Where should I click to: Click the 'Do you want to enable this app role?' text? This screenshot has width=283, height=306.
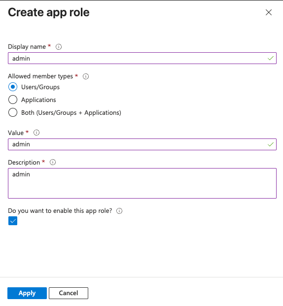pos(60,211)
